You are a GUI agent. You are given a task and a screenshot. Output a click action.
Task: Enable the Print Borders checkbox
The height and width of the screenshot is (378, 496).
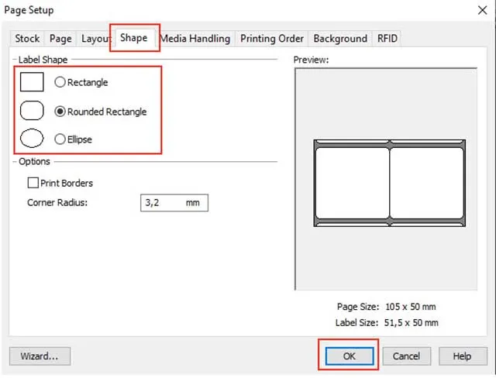tap(33, 184)
